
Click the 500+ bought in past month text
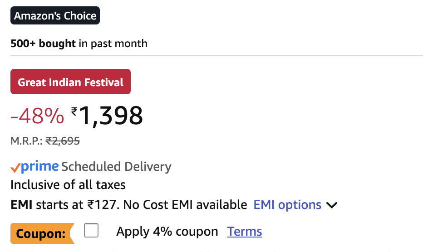click(x=79, y=44)
